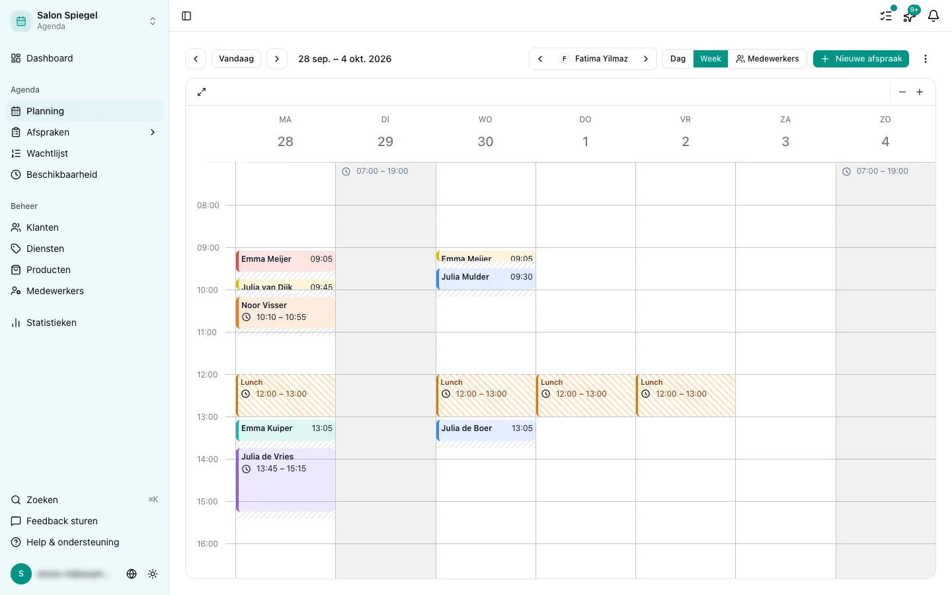The width and height of the screenshot is (952, 595).
Task: Click Nieuwe afspraak button
Action: [x=861, y=59]
